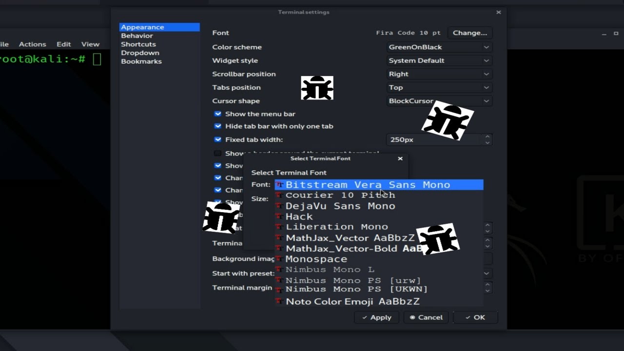Open the Bookmarks settings section
The width and height of the screenshot is (624, 351).
click(141, 61)
